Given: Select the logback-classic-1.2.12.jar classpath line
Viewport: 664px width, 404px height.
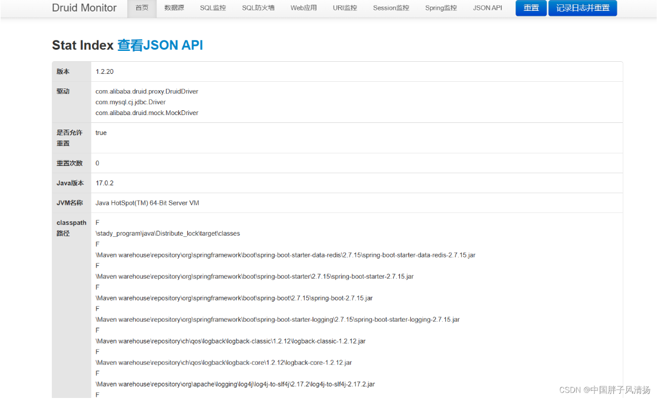Looking at the screenshot, I should pos(230,341).
